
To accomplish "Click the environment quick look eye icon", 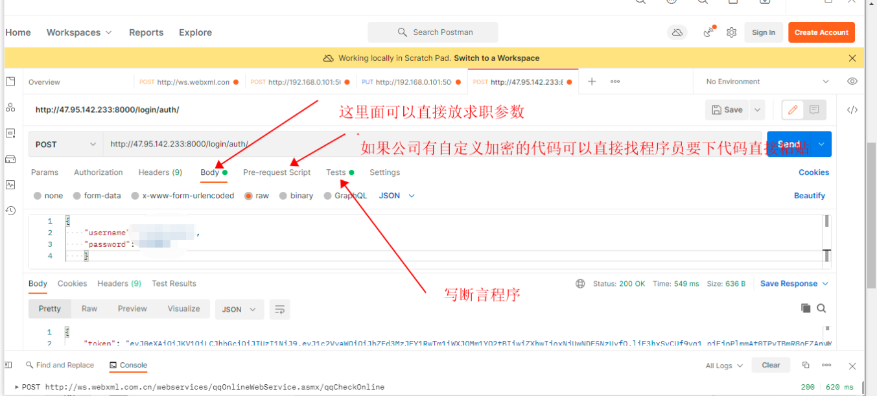I will click(x=852, y=82).
